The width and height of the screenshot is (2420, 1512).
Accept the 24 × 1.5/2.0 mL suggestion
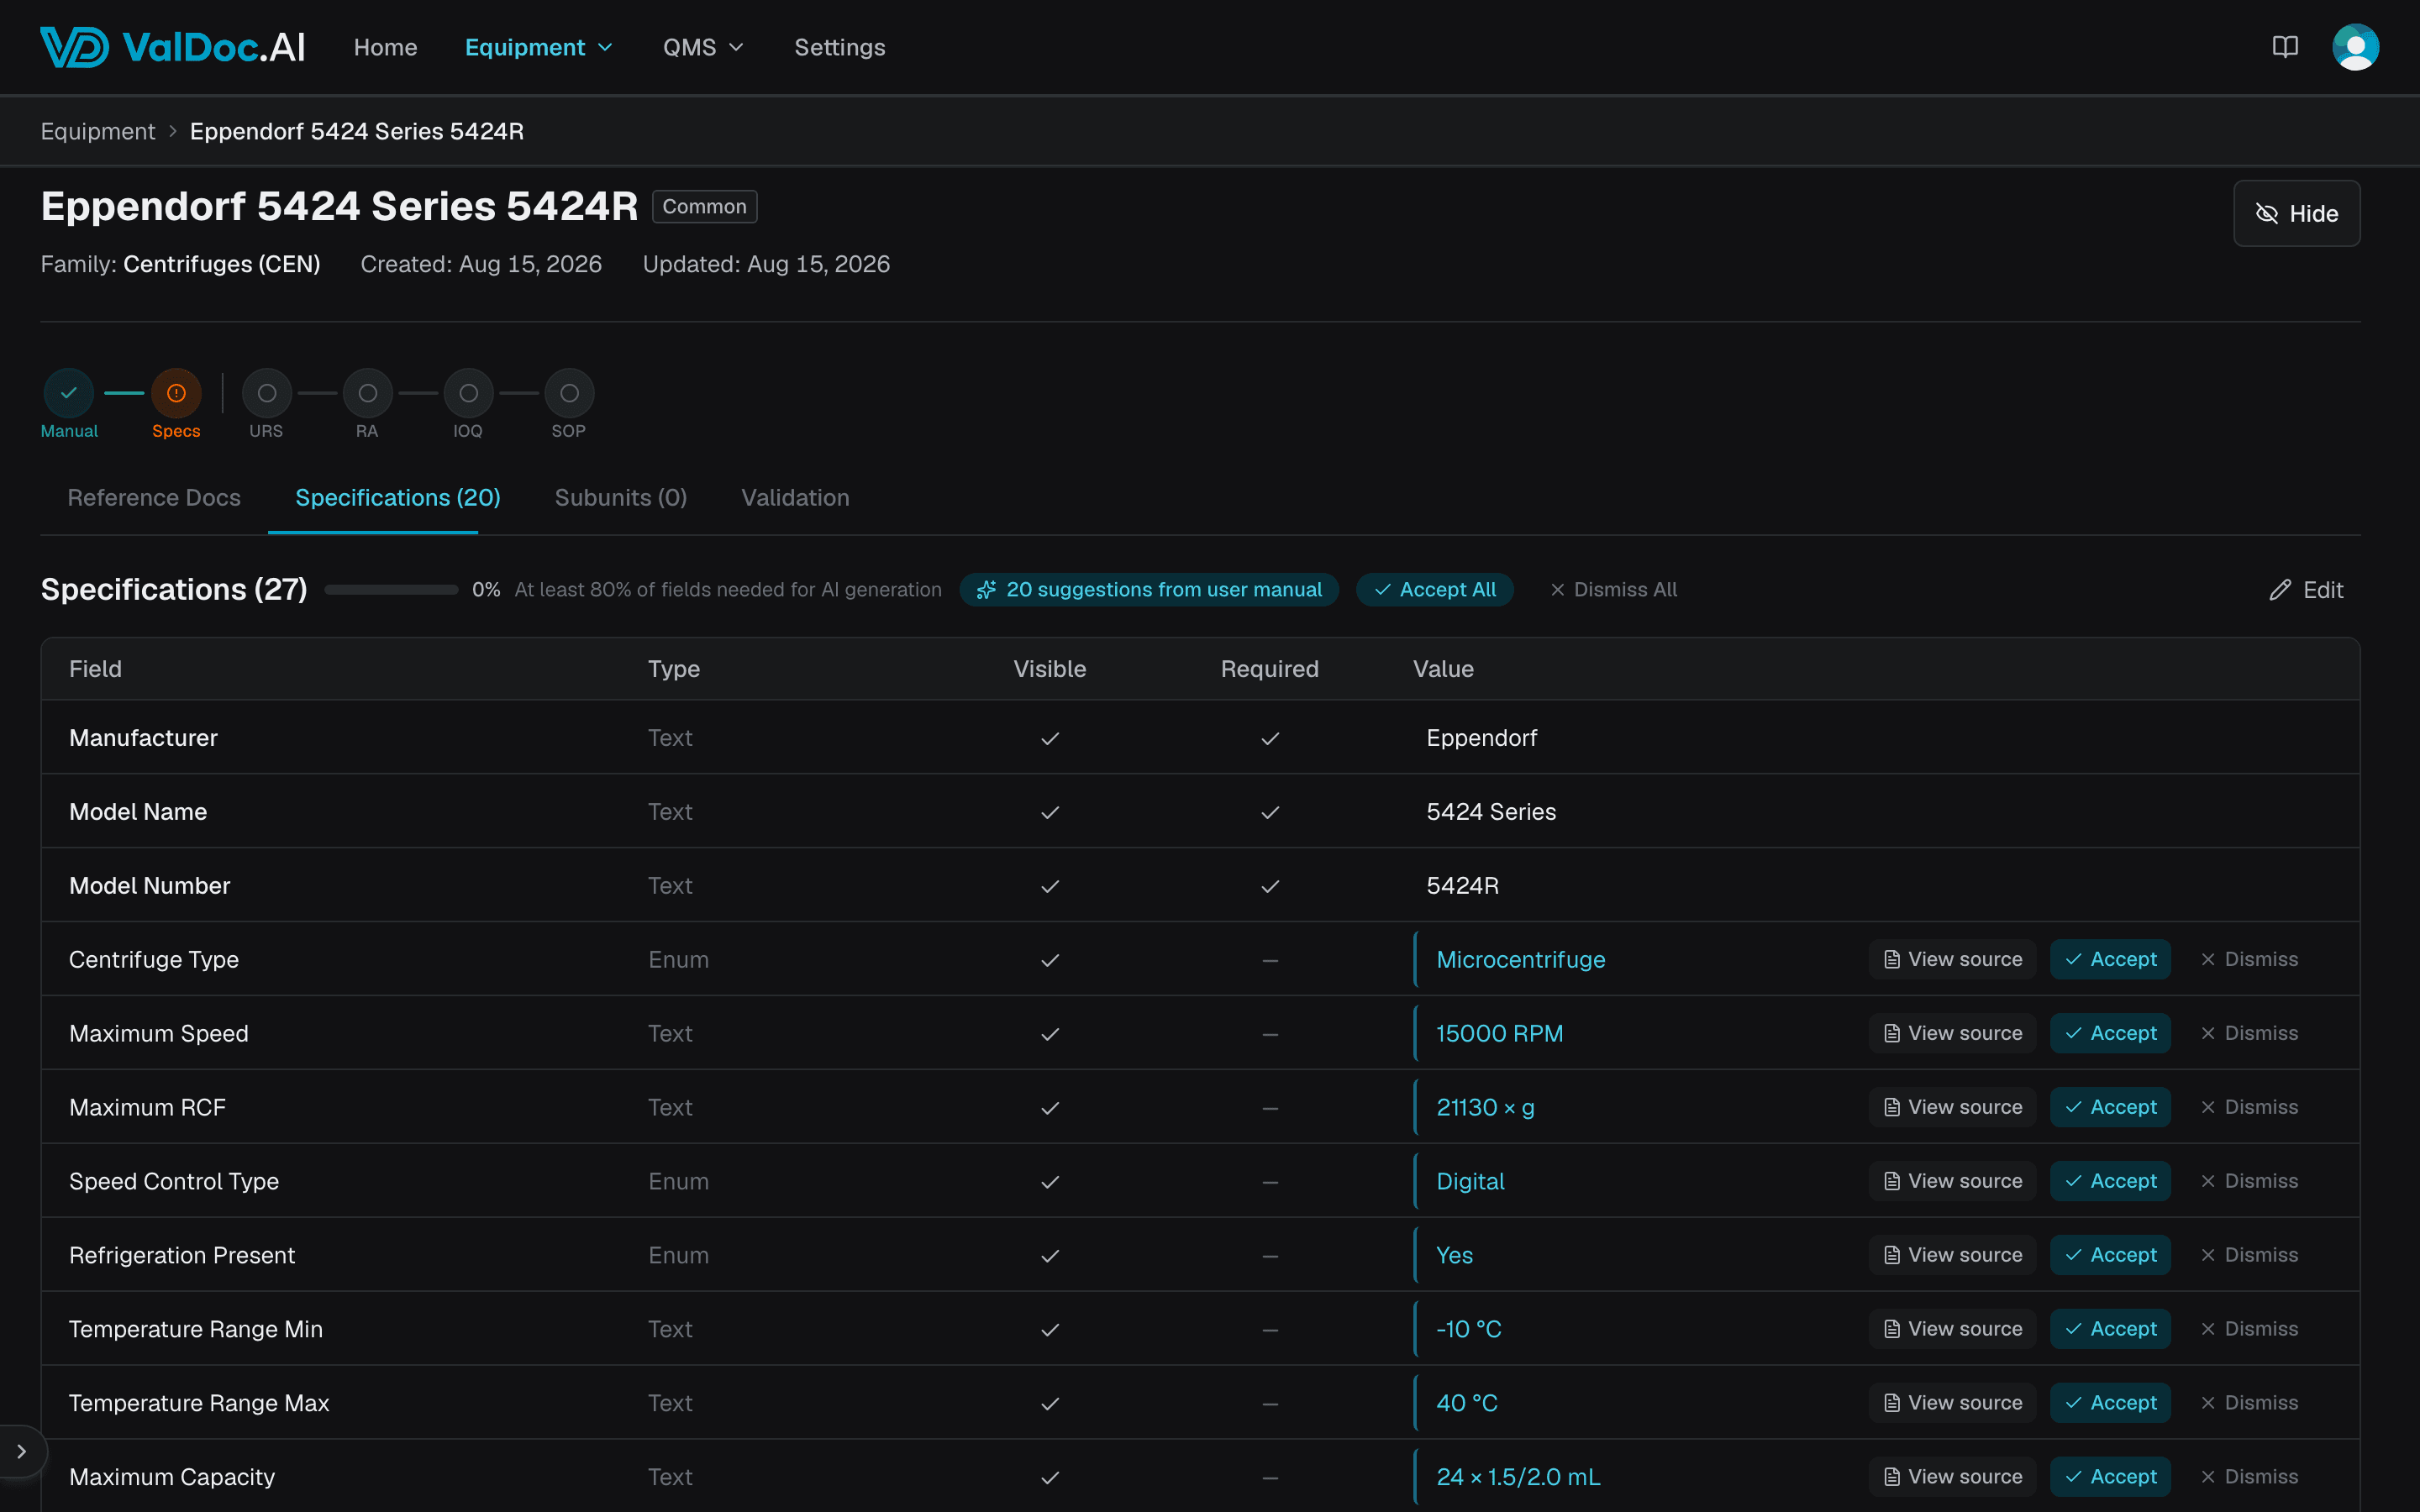2110,1477
